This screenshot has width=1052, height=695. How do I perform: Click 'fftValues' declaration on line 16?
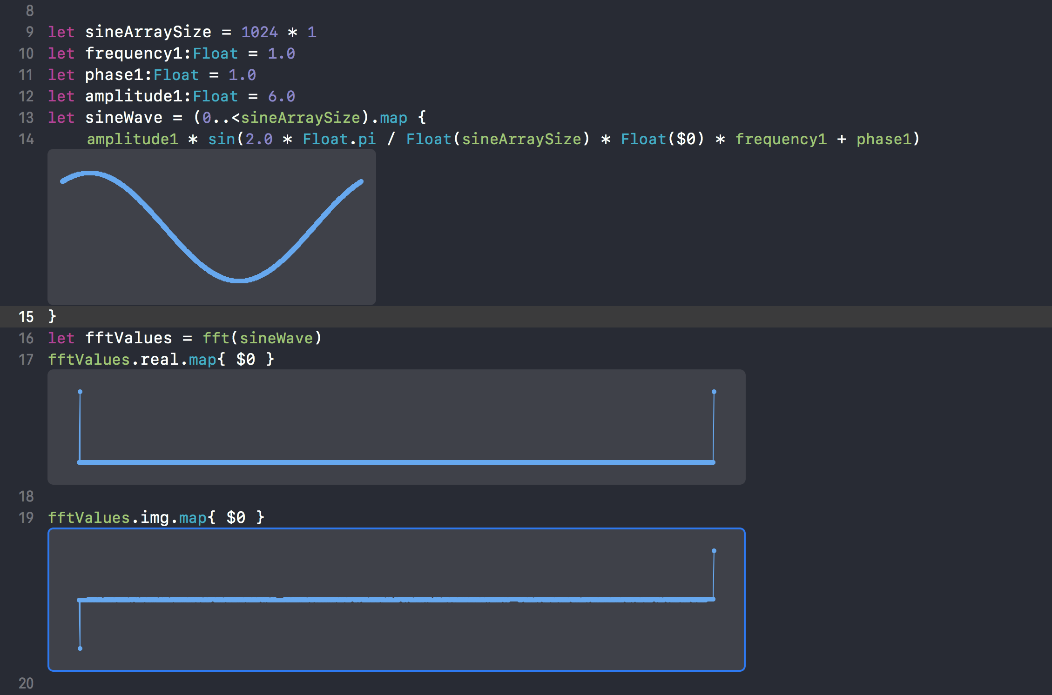(128, 338)
